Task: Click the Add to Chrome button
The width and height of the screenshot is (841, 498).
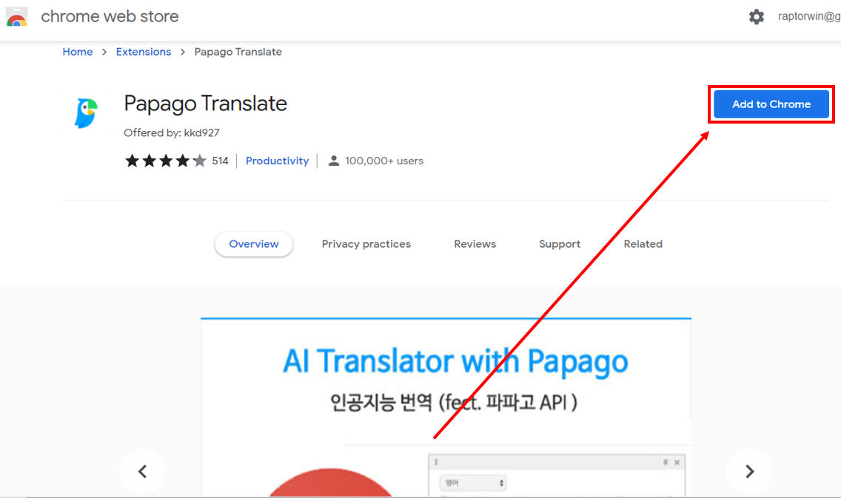Action: point(771,104)
